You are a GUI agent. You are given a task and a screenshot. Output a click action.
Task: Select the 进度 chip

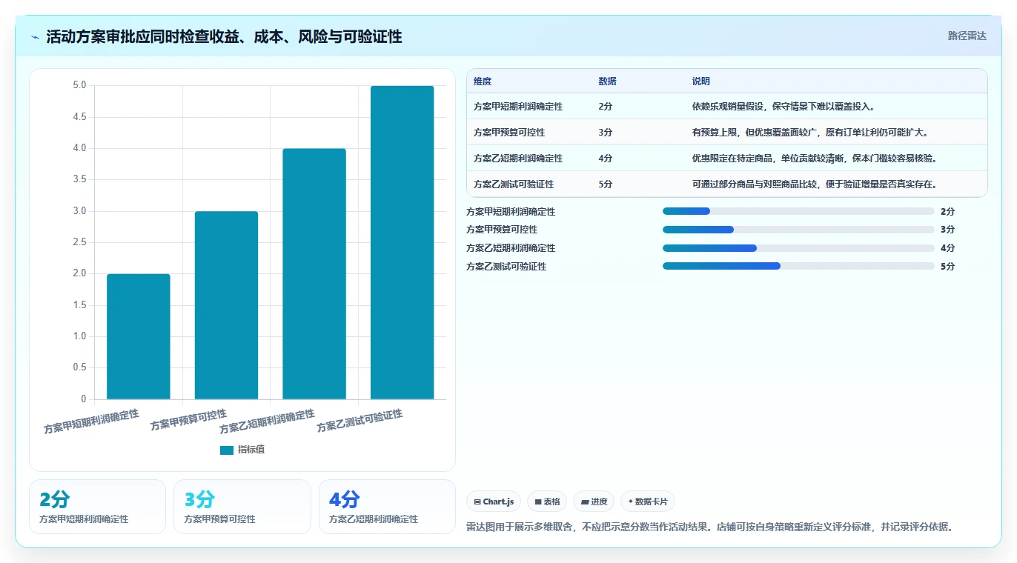click(x=594, y=502)
